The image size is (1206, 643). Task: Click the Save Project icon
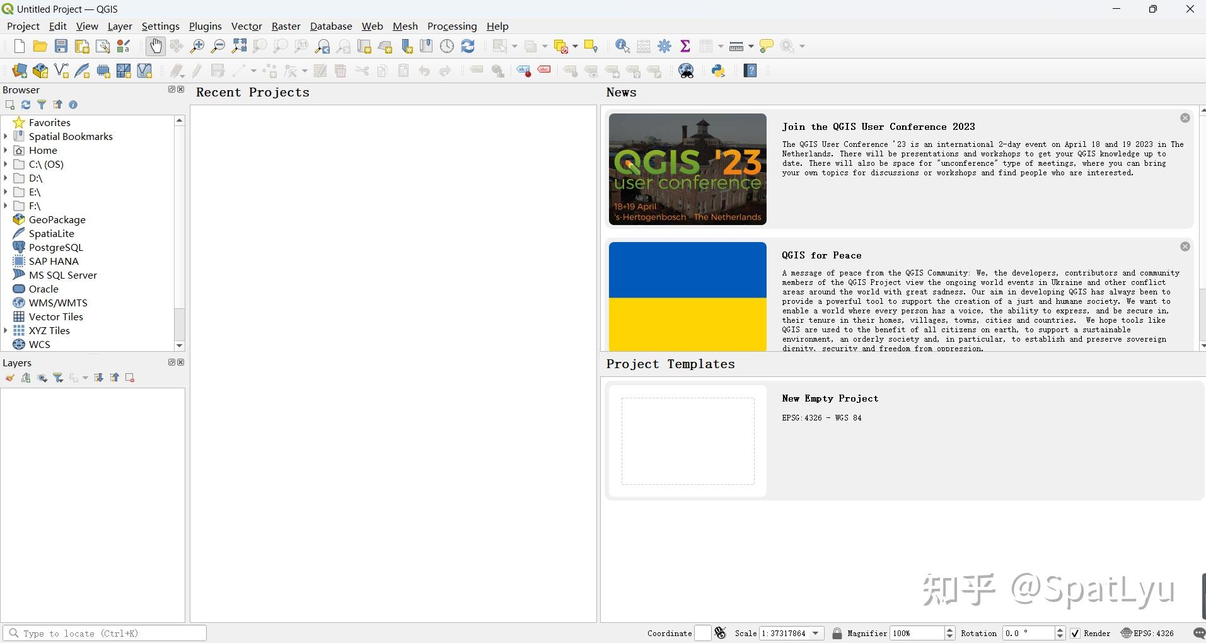(61, 46)
